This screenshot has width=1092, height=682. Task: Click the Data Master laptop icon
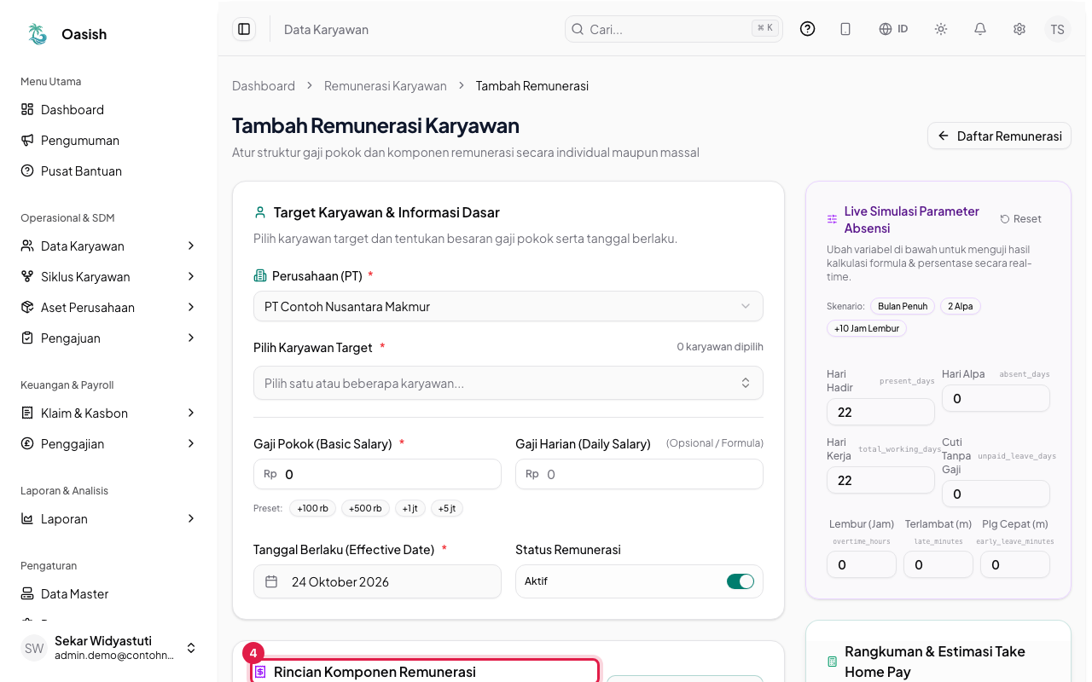27,593
